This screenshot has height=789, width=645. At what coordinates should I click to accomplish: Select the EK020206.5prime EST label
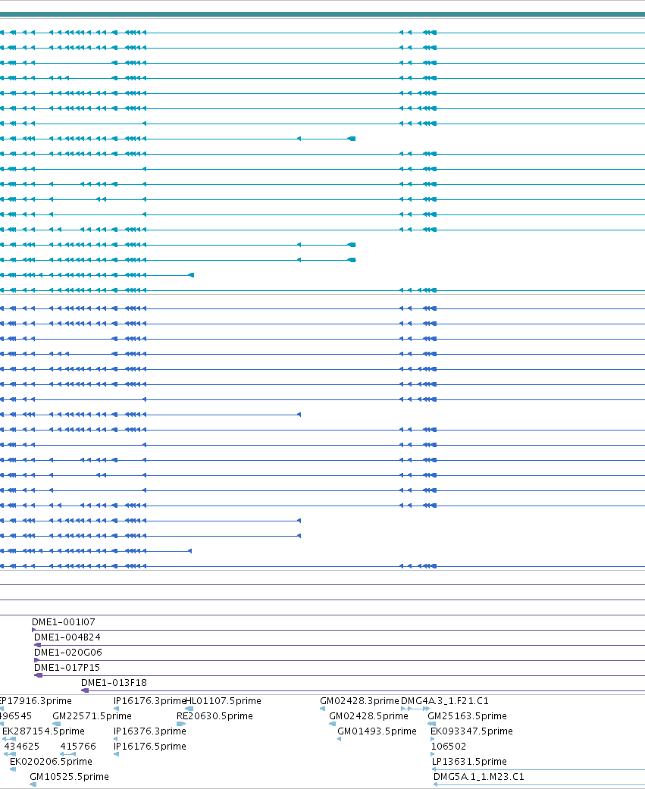(52, 761)
